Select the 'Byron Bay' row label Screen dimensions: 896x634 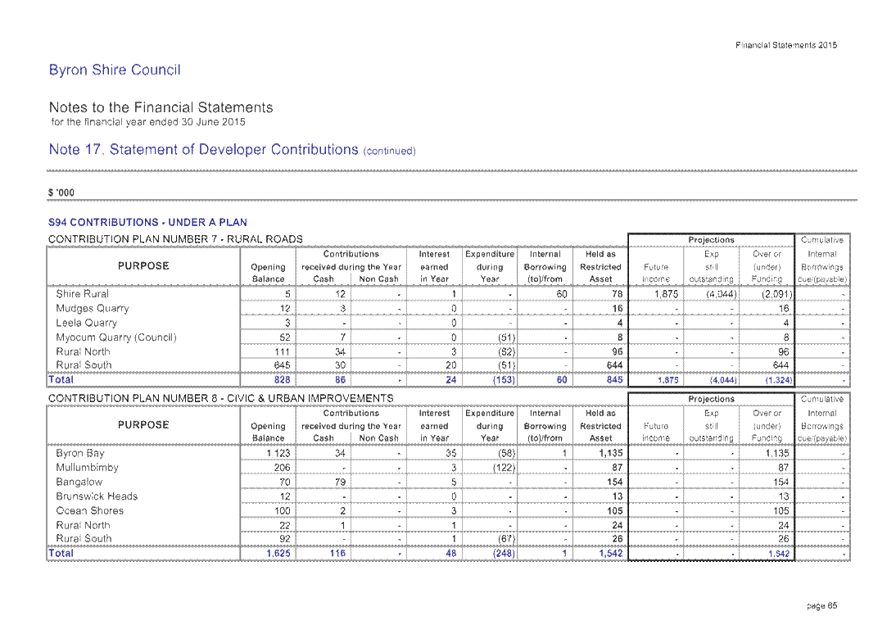[x=80, y=453]
